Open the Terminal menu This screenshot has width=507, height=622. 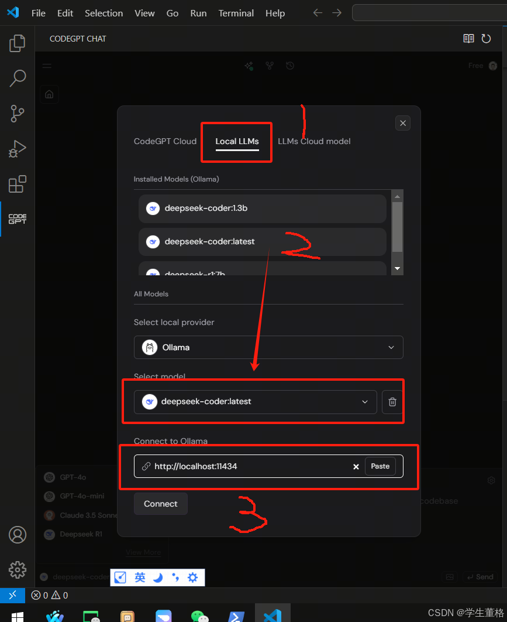point(236,13)
